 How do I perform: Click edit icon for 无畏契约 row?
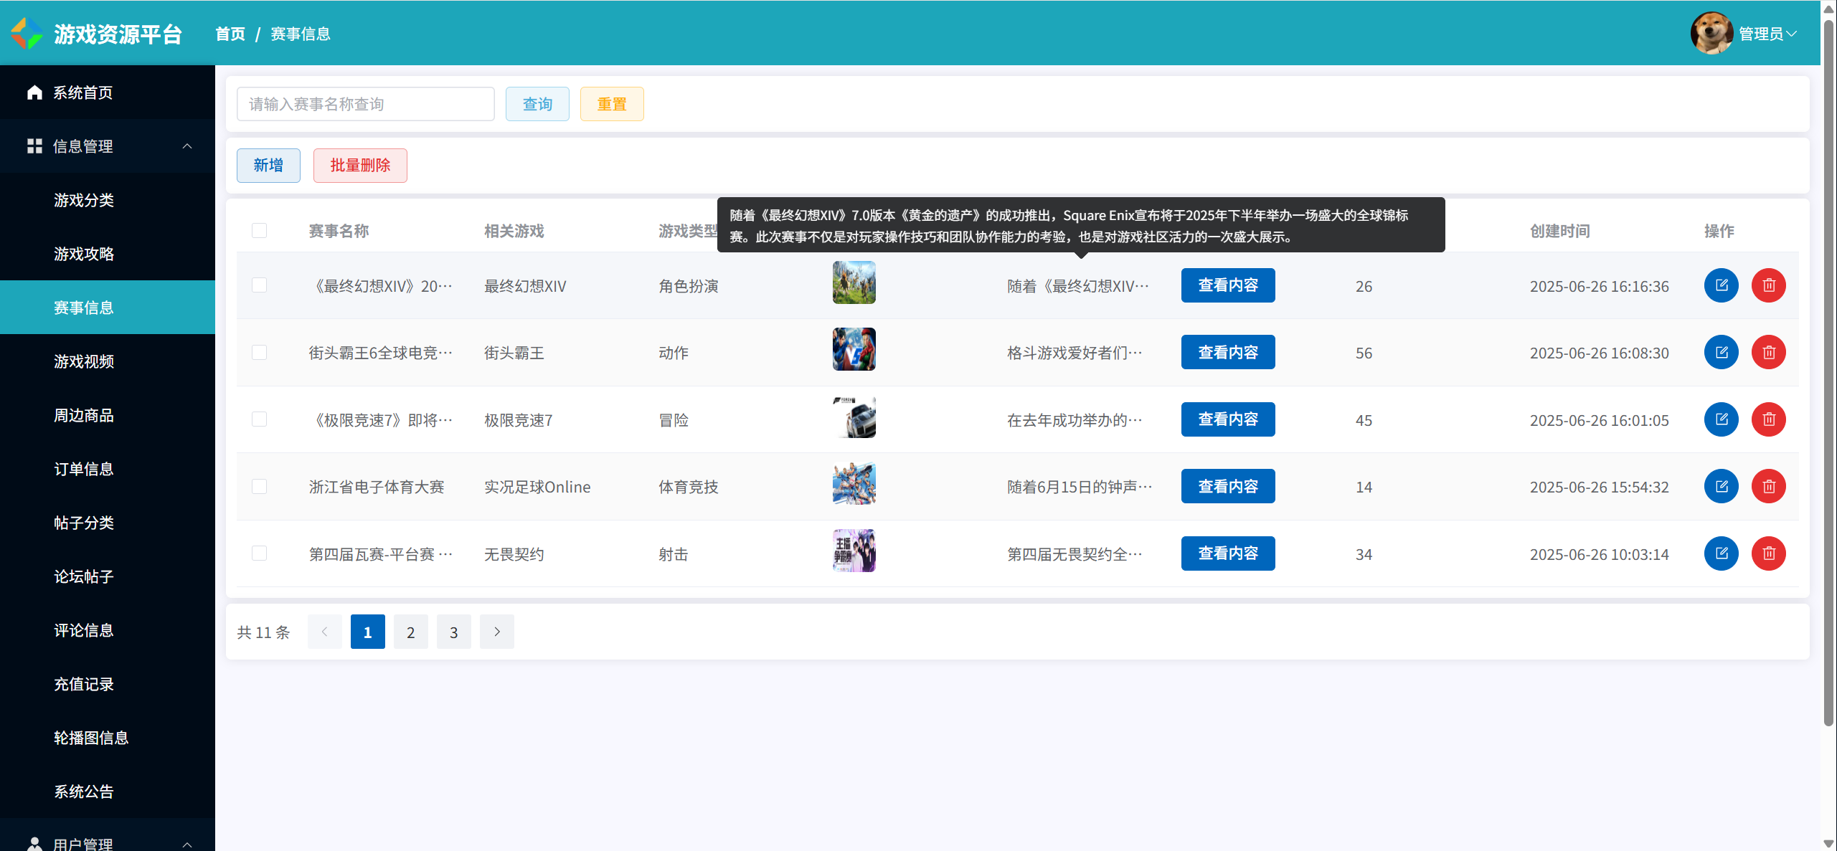1721,553
